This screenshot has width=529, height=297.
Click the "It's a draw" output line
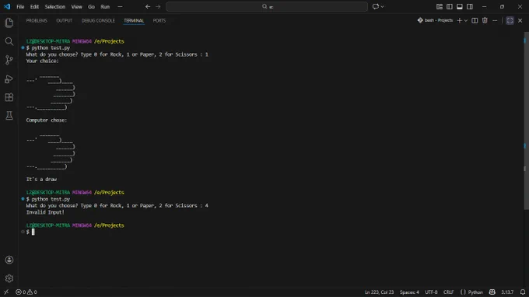[41, 180]
